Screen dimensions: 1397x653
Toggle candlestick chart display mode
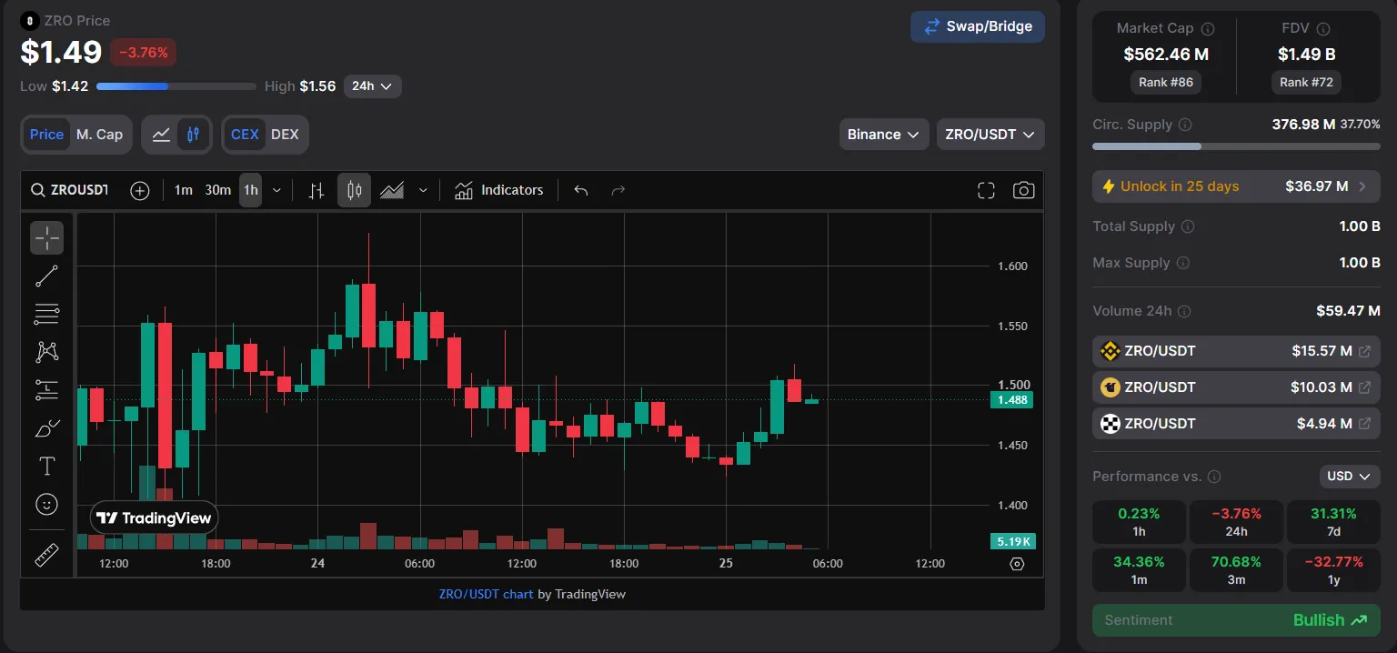click(x=193, y=135)
